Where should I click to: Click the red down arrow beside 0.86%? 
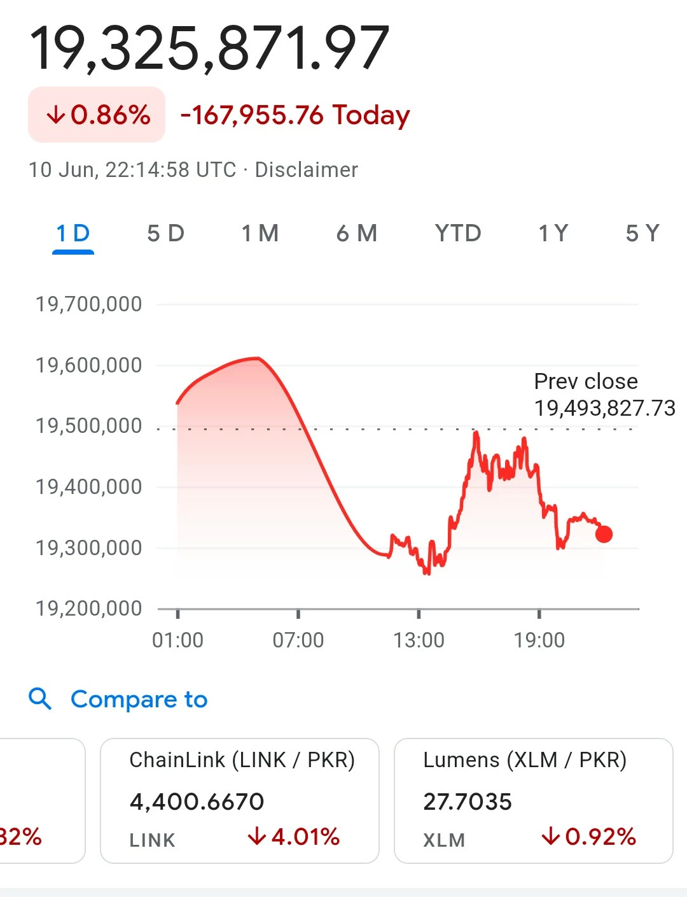pyautogui.click(x=56, y=115)
